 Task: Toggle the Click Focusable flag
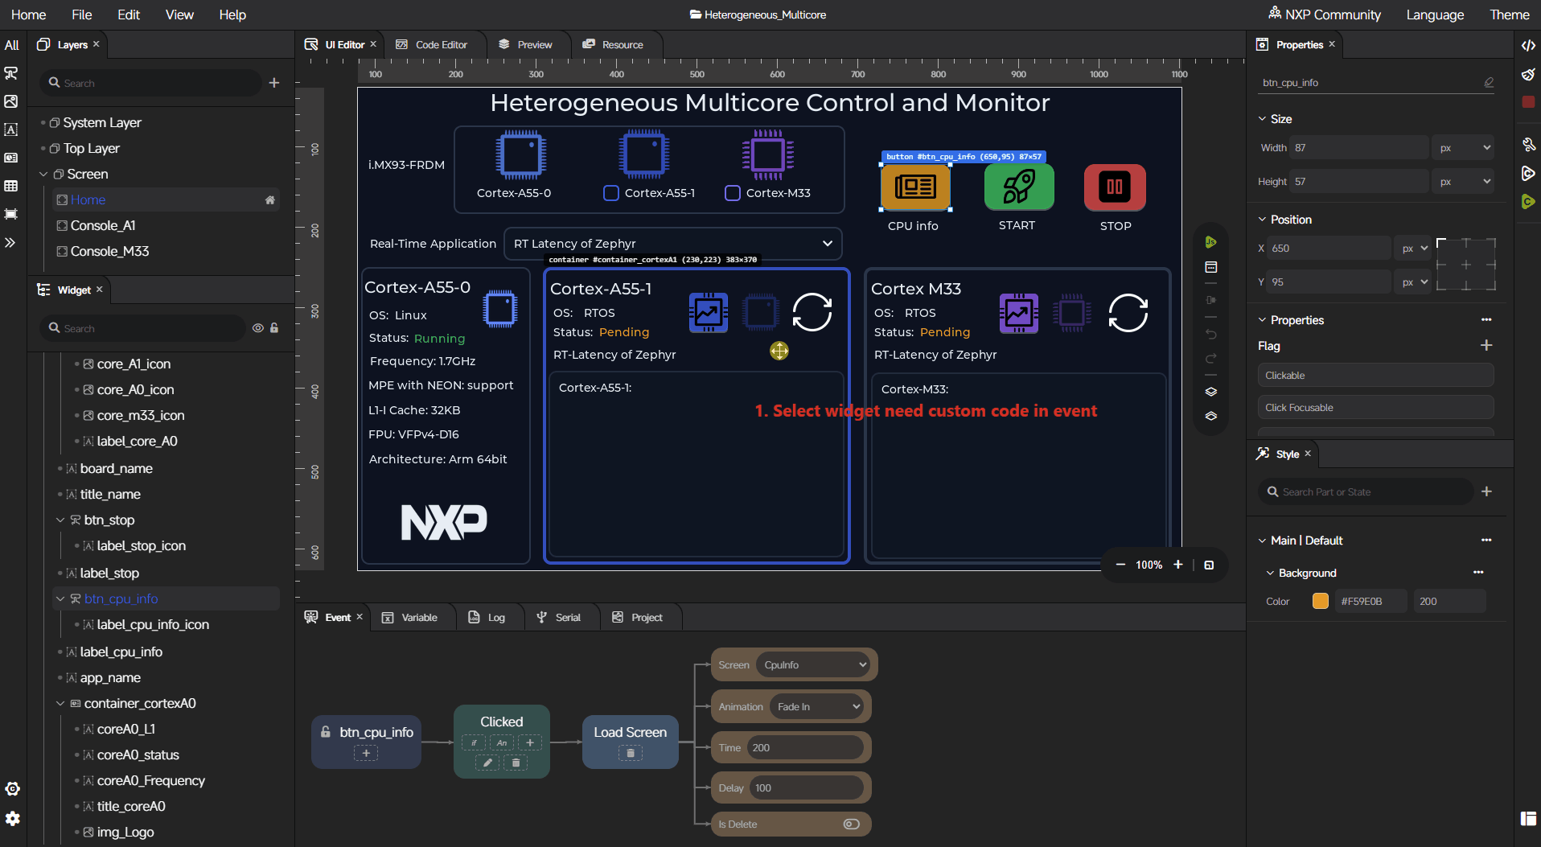click(x=1375, y=407)
